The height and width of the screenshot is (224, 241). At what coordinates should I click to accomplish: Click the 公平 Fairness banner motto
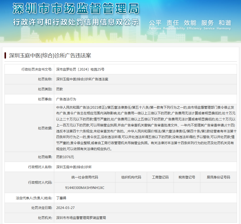[155, 25]
